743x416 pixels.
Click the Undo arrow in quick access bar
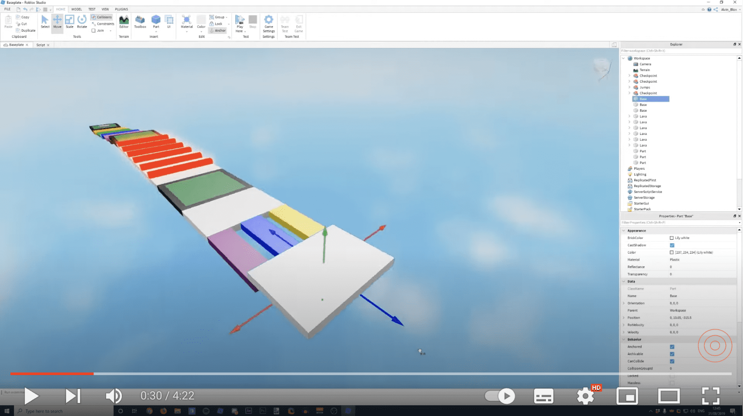point(25,9)
